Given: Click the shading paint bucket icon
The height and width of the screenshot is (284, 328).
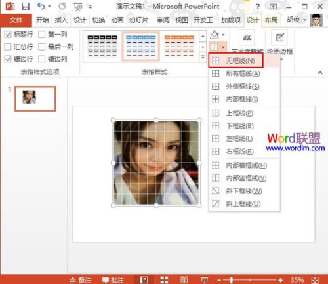Looking at the screenshot, I should (215, 35).
